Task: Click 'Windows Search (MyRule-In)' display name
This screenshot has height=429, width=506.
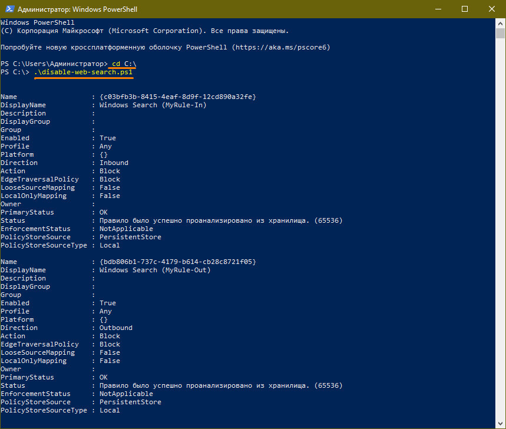Action: 153,105
